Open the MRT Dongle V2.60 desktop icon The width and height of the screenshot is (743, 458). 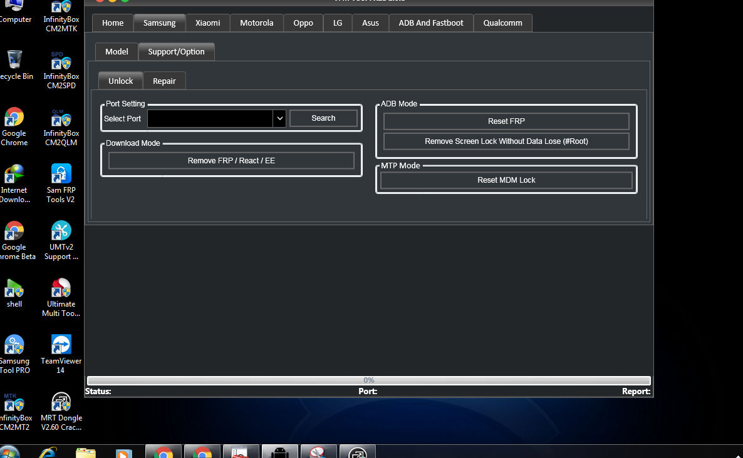pyautogui.click(x=61, y=411)
